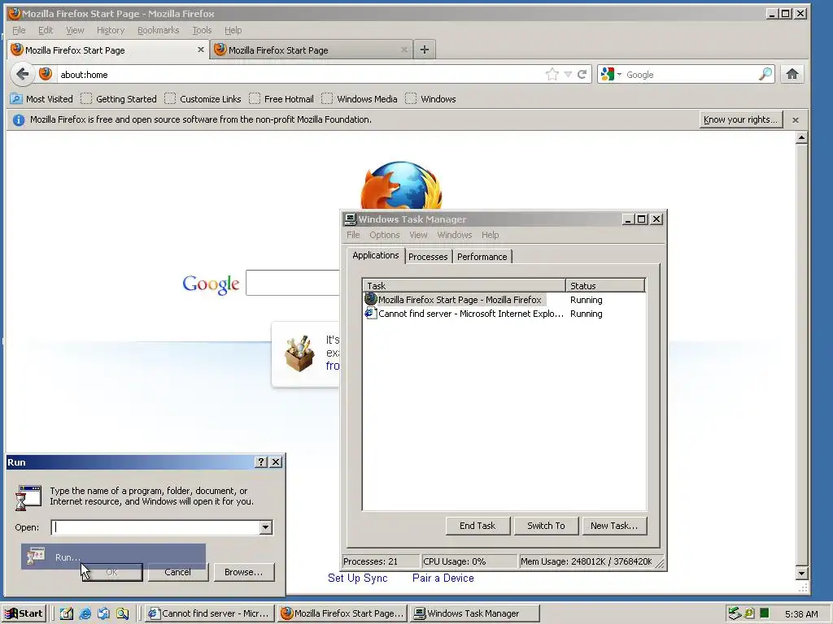833x624 pixels.
Task: Click the taskbar clock showing 5:38 AM
Action: (801, 614)
